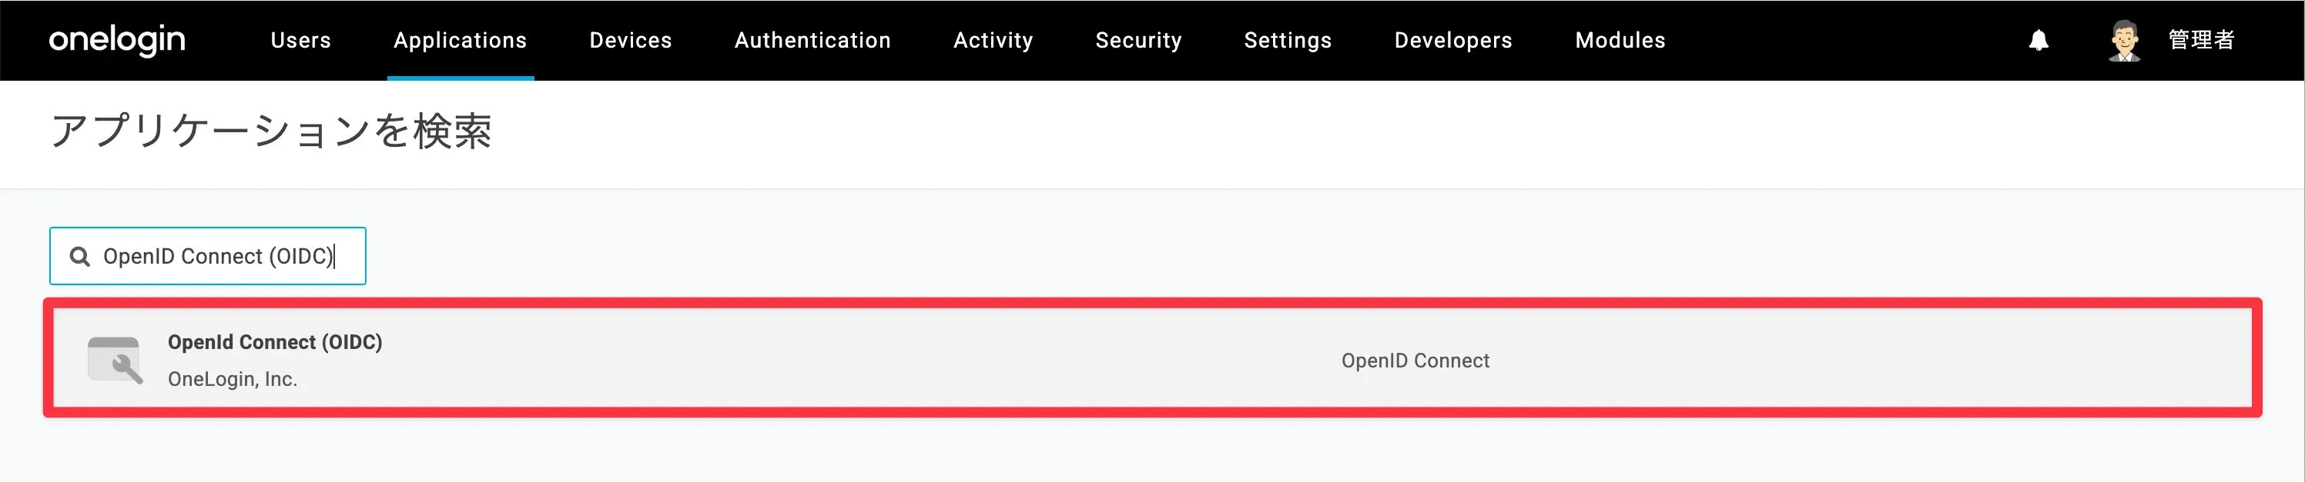Open the Security menu
2305x482 pixels.
(x=1138, y=40)
